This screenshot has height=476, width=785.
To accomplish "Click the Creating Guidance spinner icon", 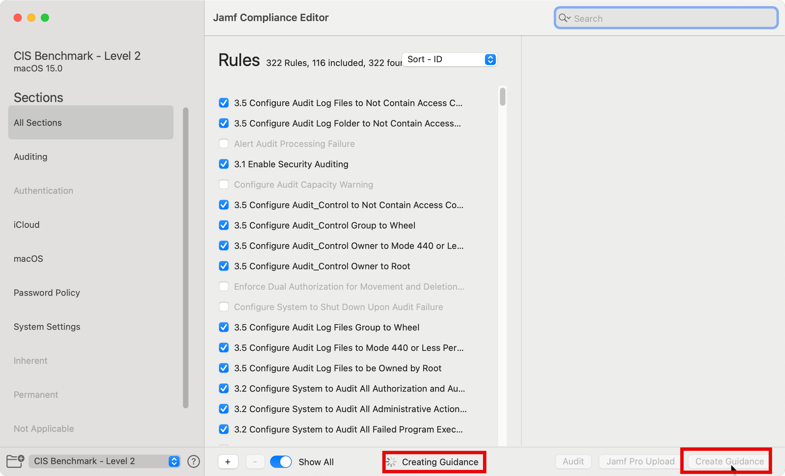I will [x=392, y=462].
